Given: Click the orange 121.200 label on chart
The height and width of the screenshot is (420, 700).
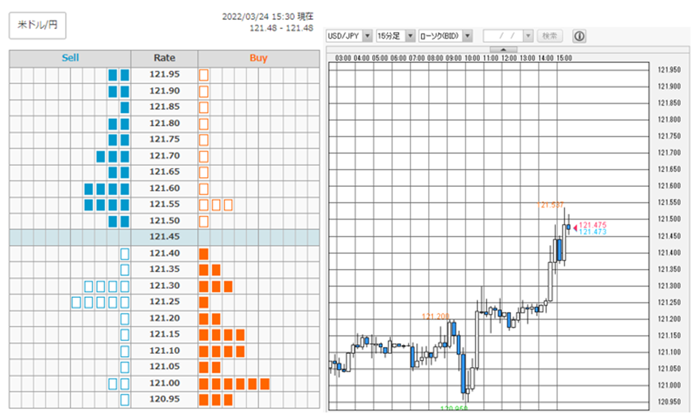Looking at the screenshot, I should coord(436,317).
